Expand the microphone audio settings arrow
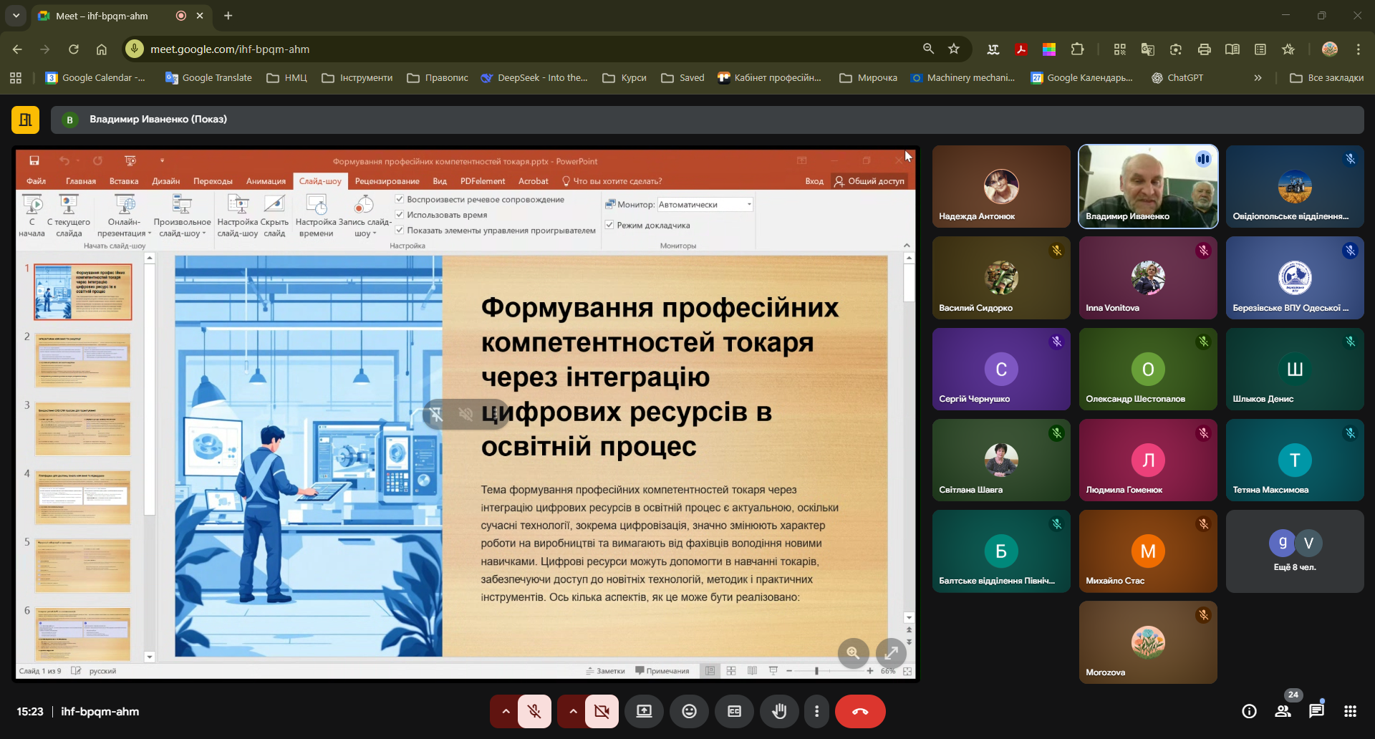This screenshot has height=739, width=1375. (506, 711)
